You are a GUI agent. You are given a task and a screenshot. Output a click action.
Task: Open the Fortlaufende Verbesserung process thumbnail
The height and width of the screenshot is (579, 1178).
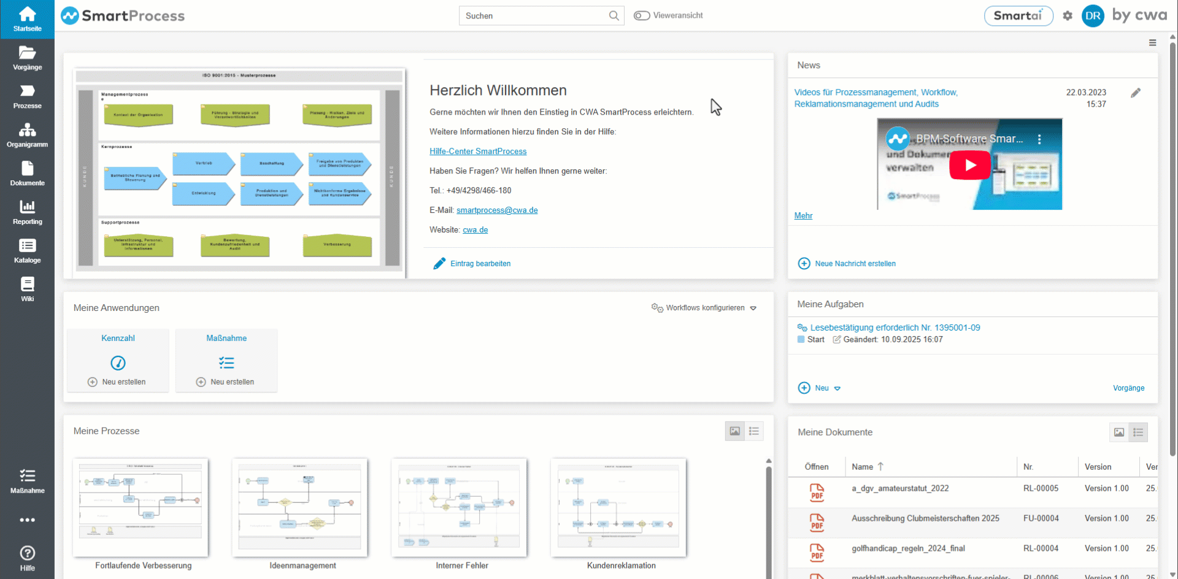click(x=141, y=508)
